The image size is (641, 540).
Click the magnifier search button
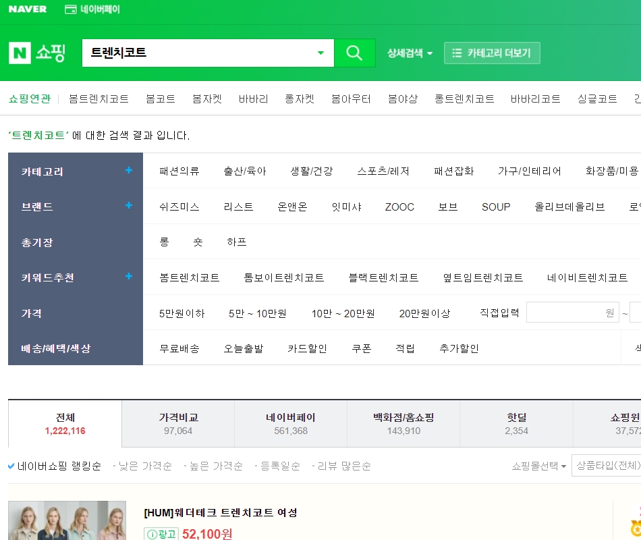coord(354,53)
